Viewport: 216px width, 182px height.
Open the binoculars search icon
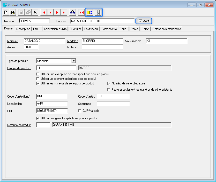(x=12, y=12)
